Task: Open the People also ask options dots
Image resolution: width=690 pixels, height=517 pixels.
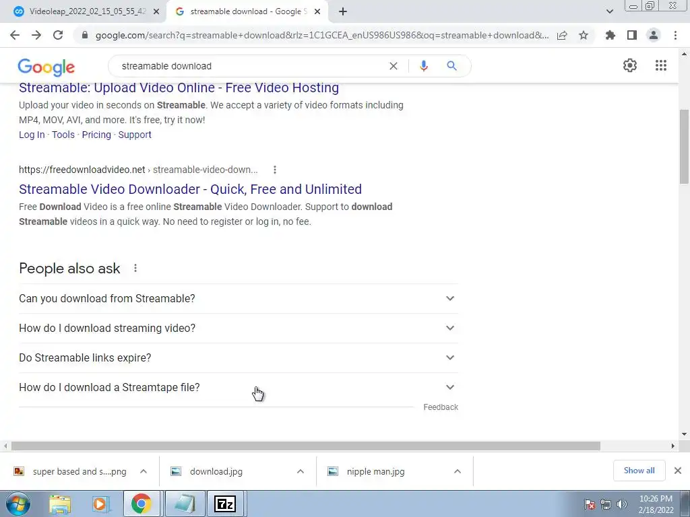Action: [135, 268]
